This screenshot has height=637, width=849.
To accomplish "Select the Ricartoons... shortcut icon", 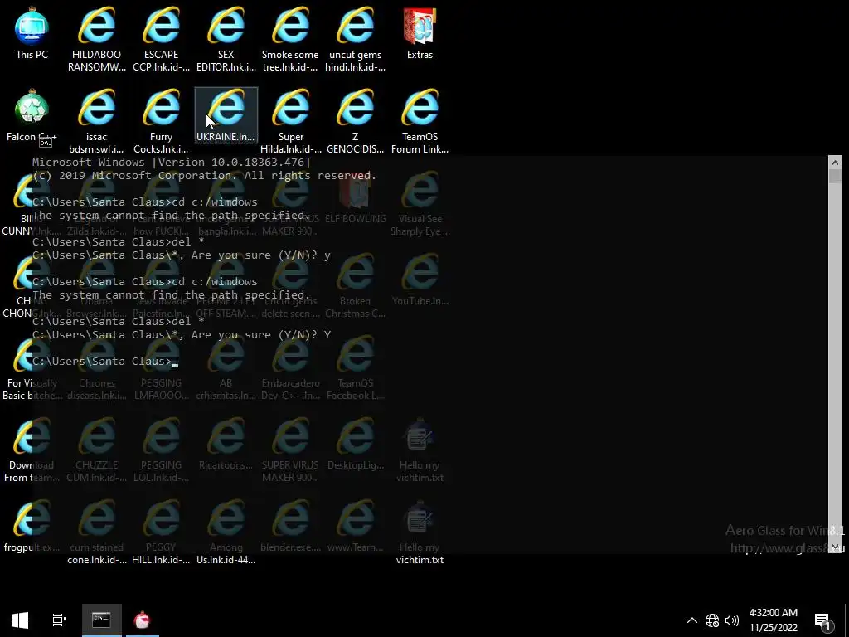I will click(x=226, y=445).
